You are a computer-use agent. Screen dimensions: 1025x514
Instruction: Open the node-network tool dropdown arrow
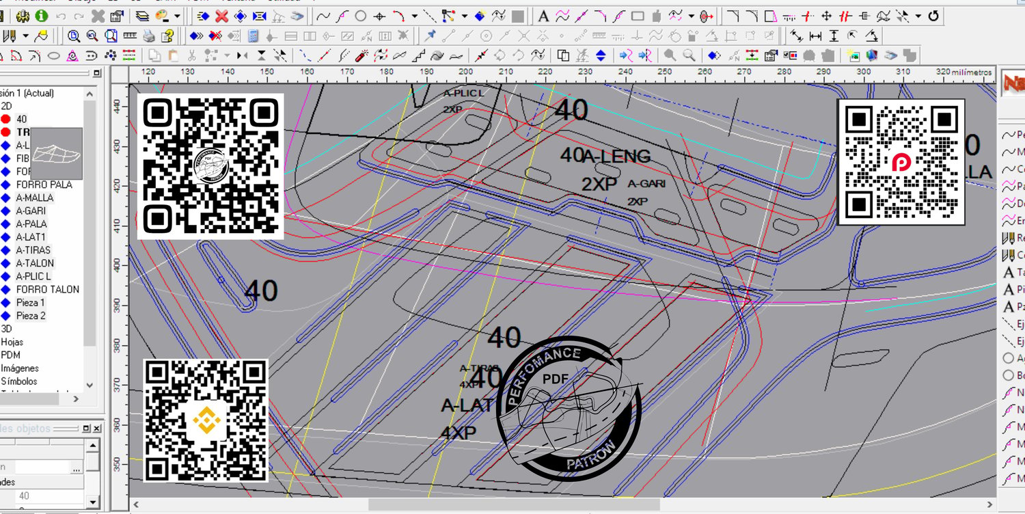click(465, 16)
